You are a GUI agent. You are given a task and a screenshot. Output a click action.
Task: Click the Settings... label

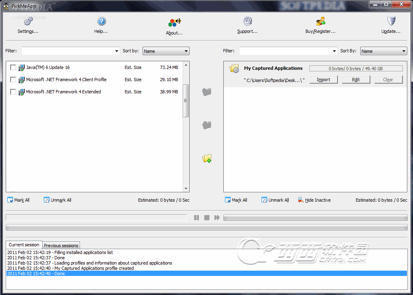click(x=28, y=31)
